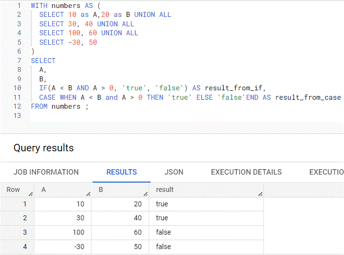Click the resize handle in column B header
Image resolution: width=344 pixels, height=255 pixels.
click(146, 194)
